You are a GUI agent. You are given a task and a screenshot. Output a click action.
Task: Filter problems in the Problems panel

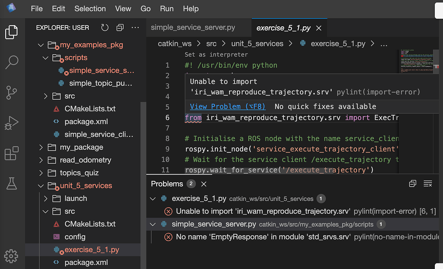click(427, 184)
